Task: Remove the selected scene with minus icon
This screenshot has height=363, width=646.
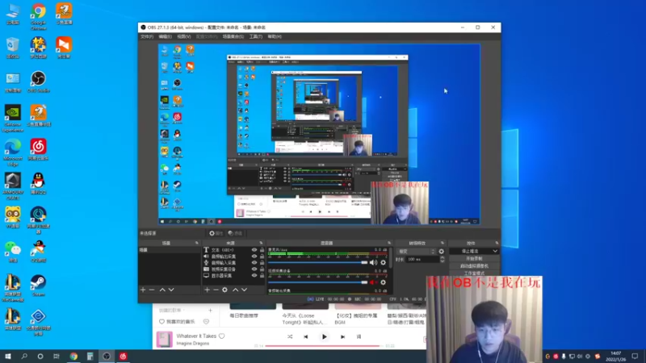Action: click(x=152, y=290)
